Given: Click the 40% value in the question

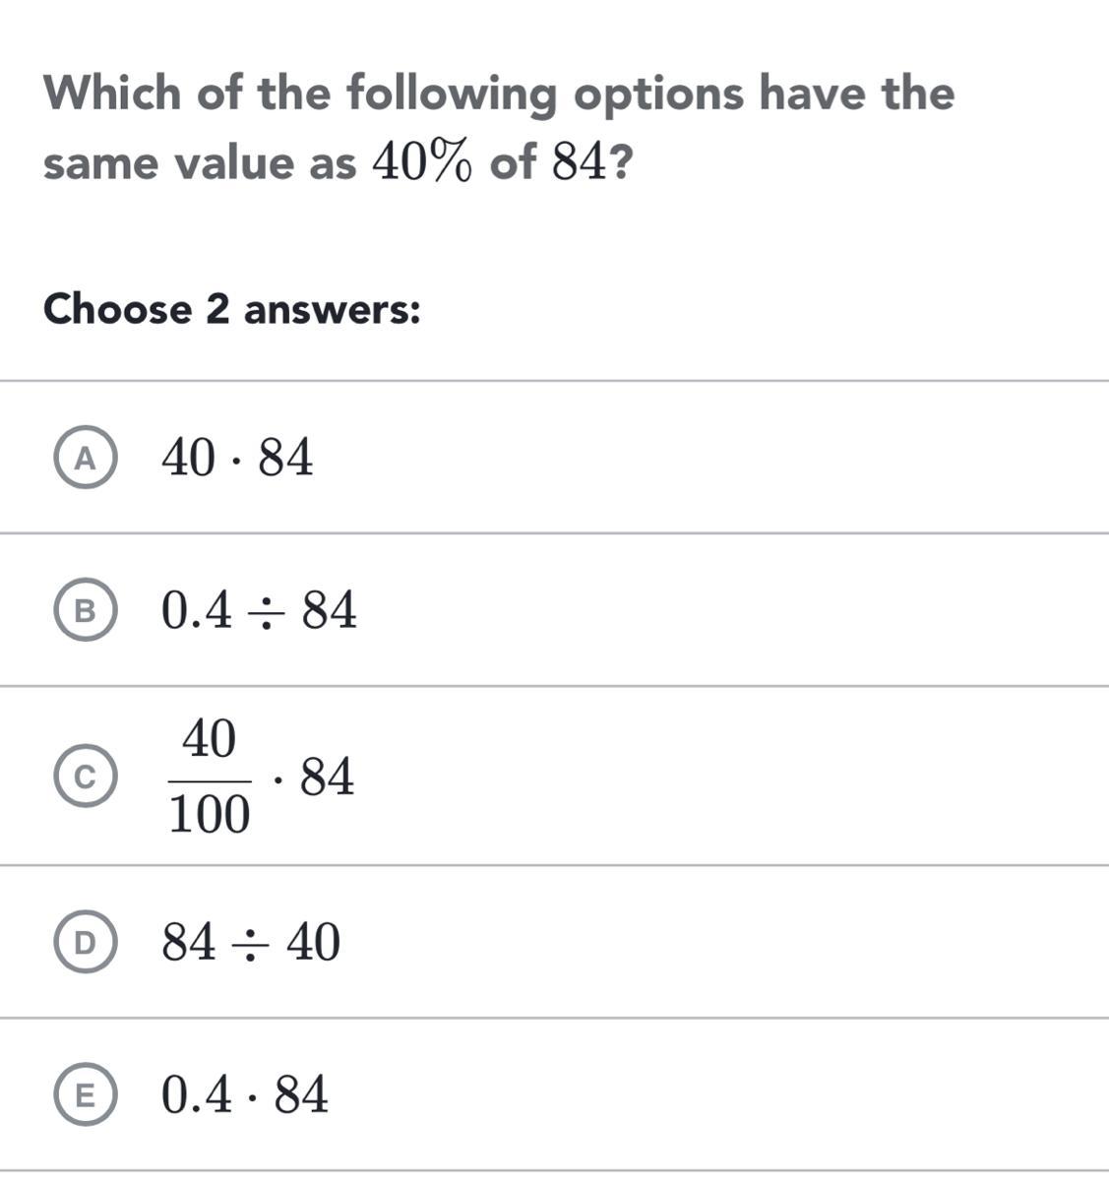Looking at the screenshot, I should pos(421,163).
